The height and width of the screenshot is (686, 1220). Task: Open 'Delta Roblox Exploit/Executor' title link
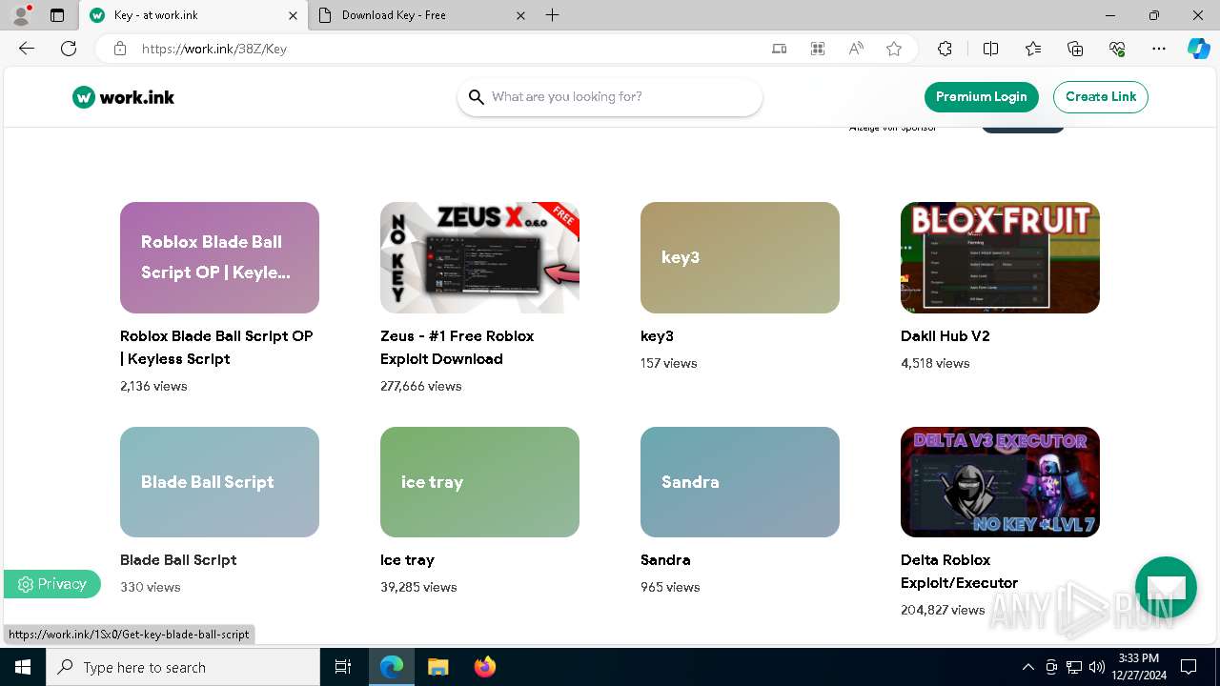[959, 572]
